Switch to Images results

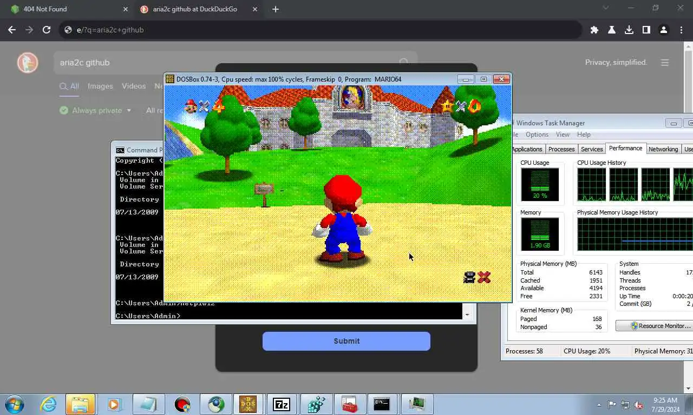pyautogui.click(x=100, y=86)
